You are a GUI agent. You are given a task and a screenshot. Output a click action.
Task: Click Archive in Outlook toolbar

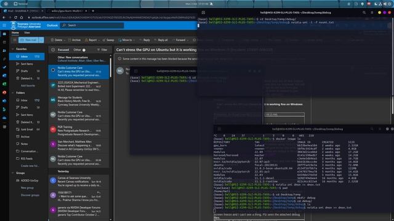pos(74,40)
